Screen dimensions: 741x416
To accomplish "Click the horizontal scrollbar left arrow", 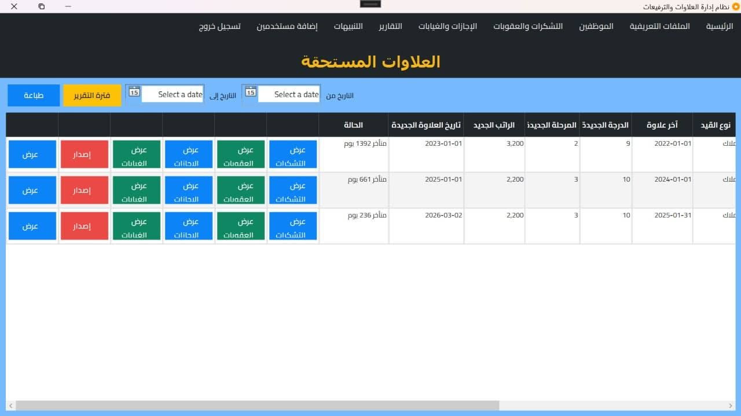I will 10,406.
